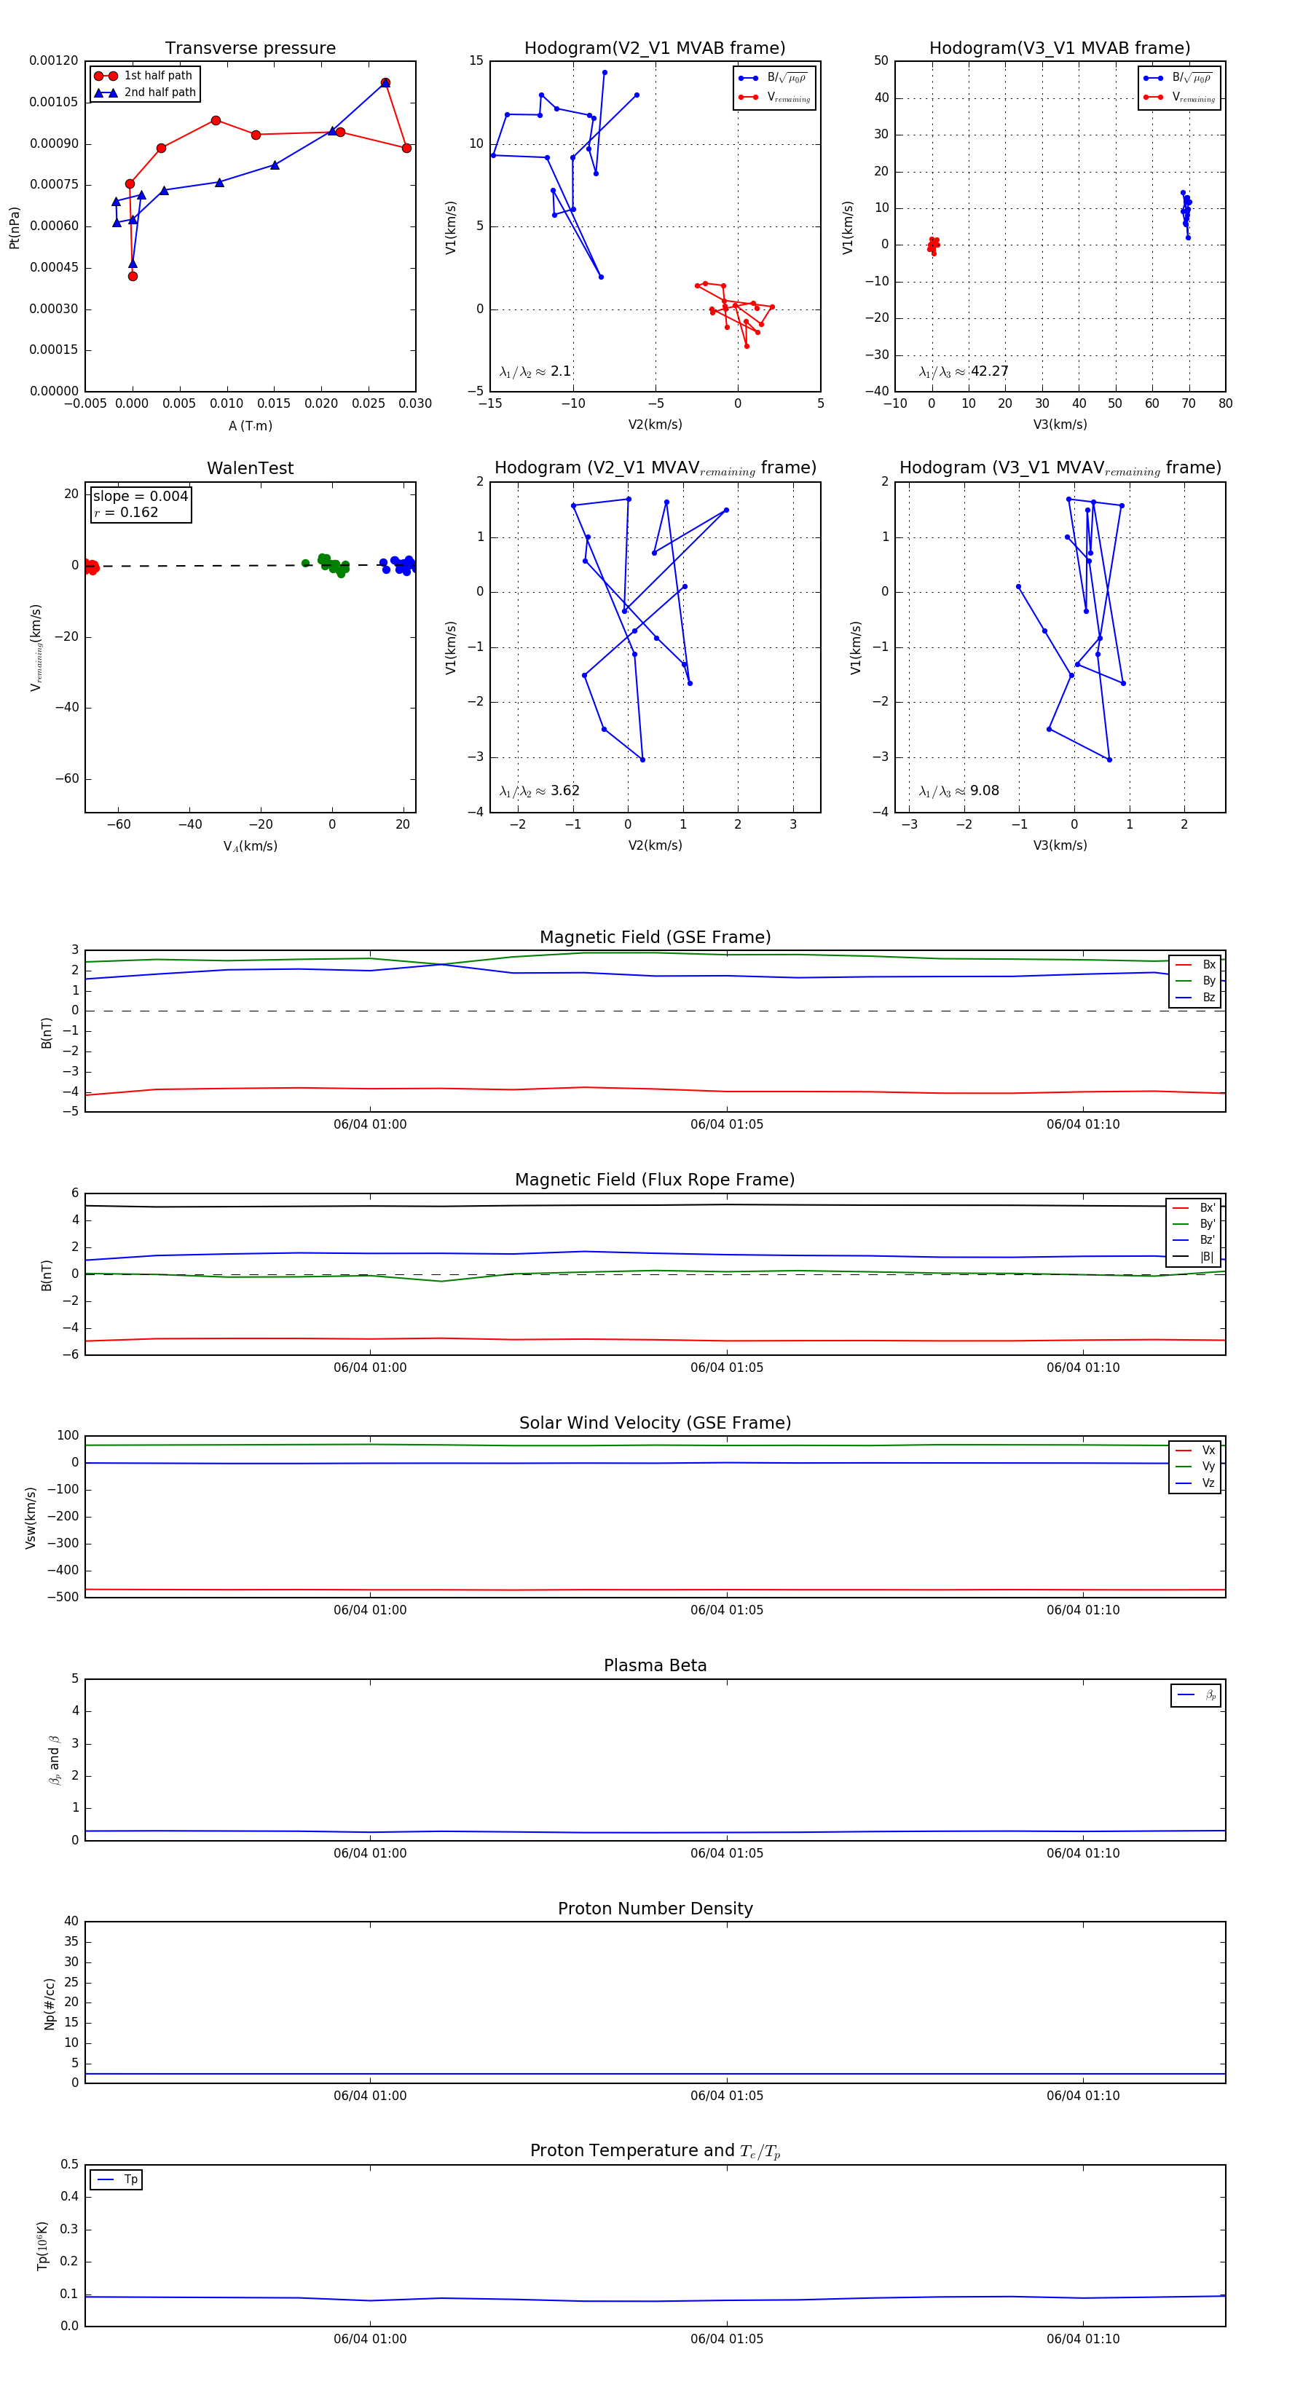This screenshot has height=2403, width=1311.
Task: Click the "Tp(10⁶K)" y-axis label
Action: coord(42,2246)
